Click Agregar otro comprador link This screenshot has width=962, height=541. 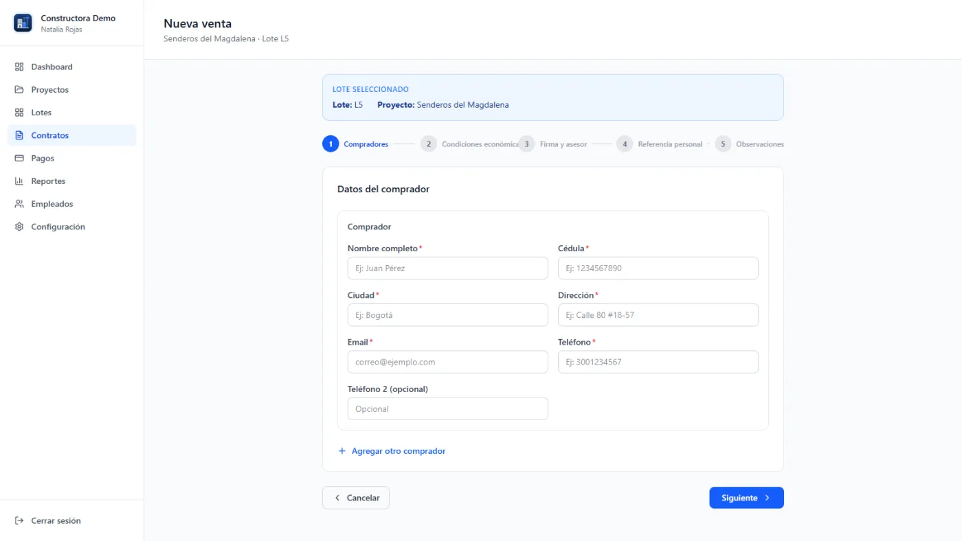392,451
